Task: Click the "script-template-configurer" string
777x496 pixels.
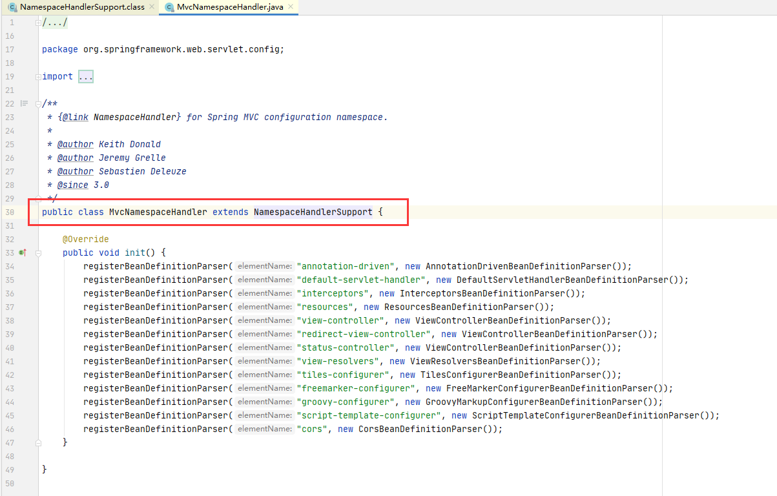Action: click(x=369, y=415)
